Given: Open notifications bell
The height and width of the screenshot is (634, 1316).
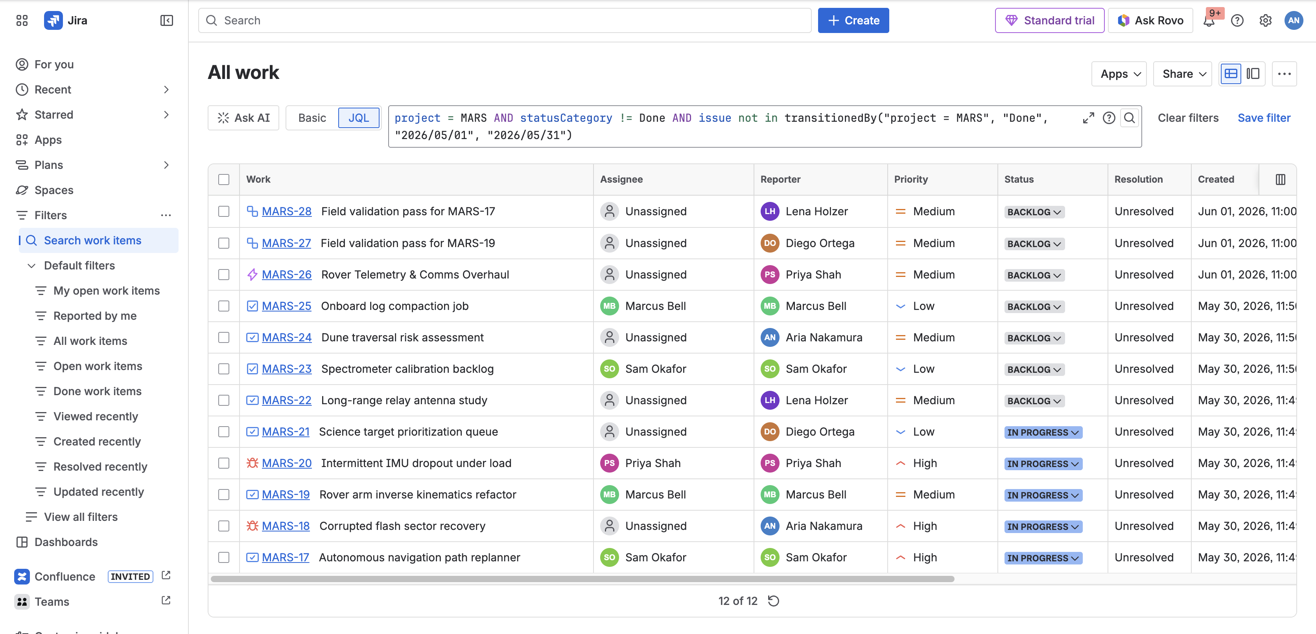Looking at the screenshot, I should pos(1209,20).
